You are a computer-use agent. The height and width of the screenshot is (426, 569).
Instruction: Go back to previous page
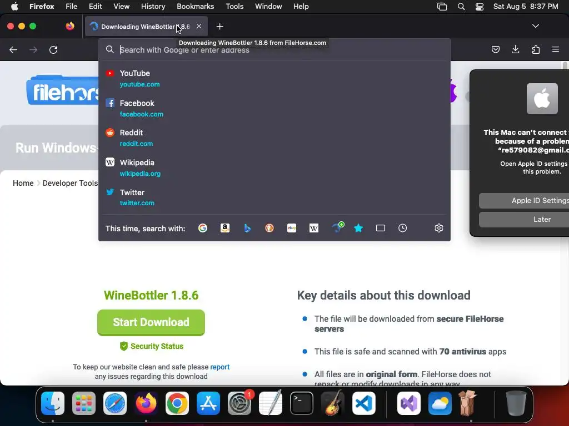coord(13,49)
